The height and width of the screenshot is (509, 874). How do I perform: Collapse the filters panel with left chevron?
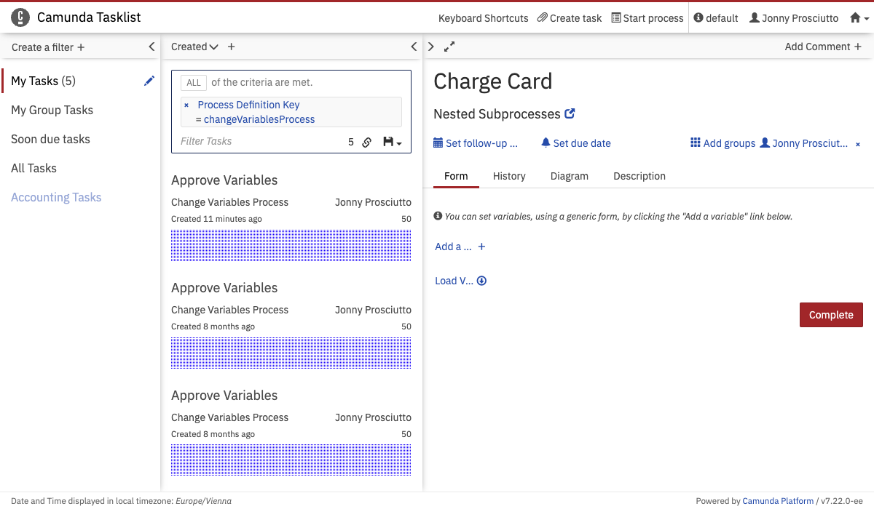(x=151, y=47)
